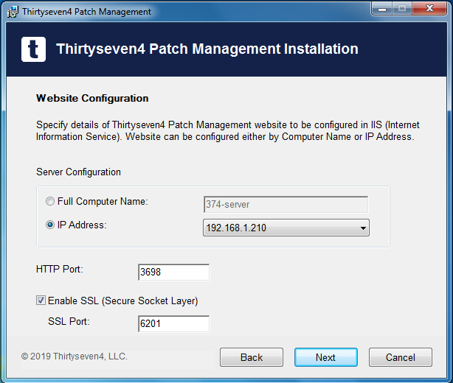Click the SSL Port label
Image resolution: width=453 pixels, height=383 pixels.
point(69,321)
